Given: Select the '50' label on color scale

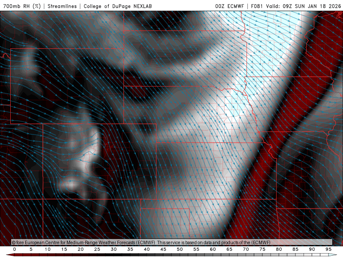Looking at the screenshot, I should tap(180, 249).
